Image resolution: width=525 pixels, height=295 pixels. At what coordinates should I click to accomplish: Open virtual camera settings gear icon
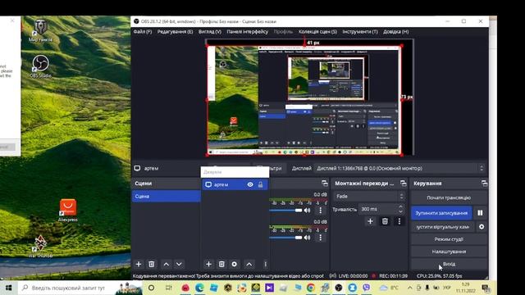coord(482,227)
